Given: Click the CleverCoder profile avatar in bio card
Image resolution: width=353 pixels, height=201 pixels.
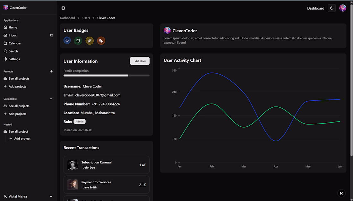Looking at the screenshot, I should pos(167,30).
